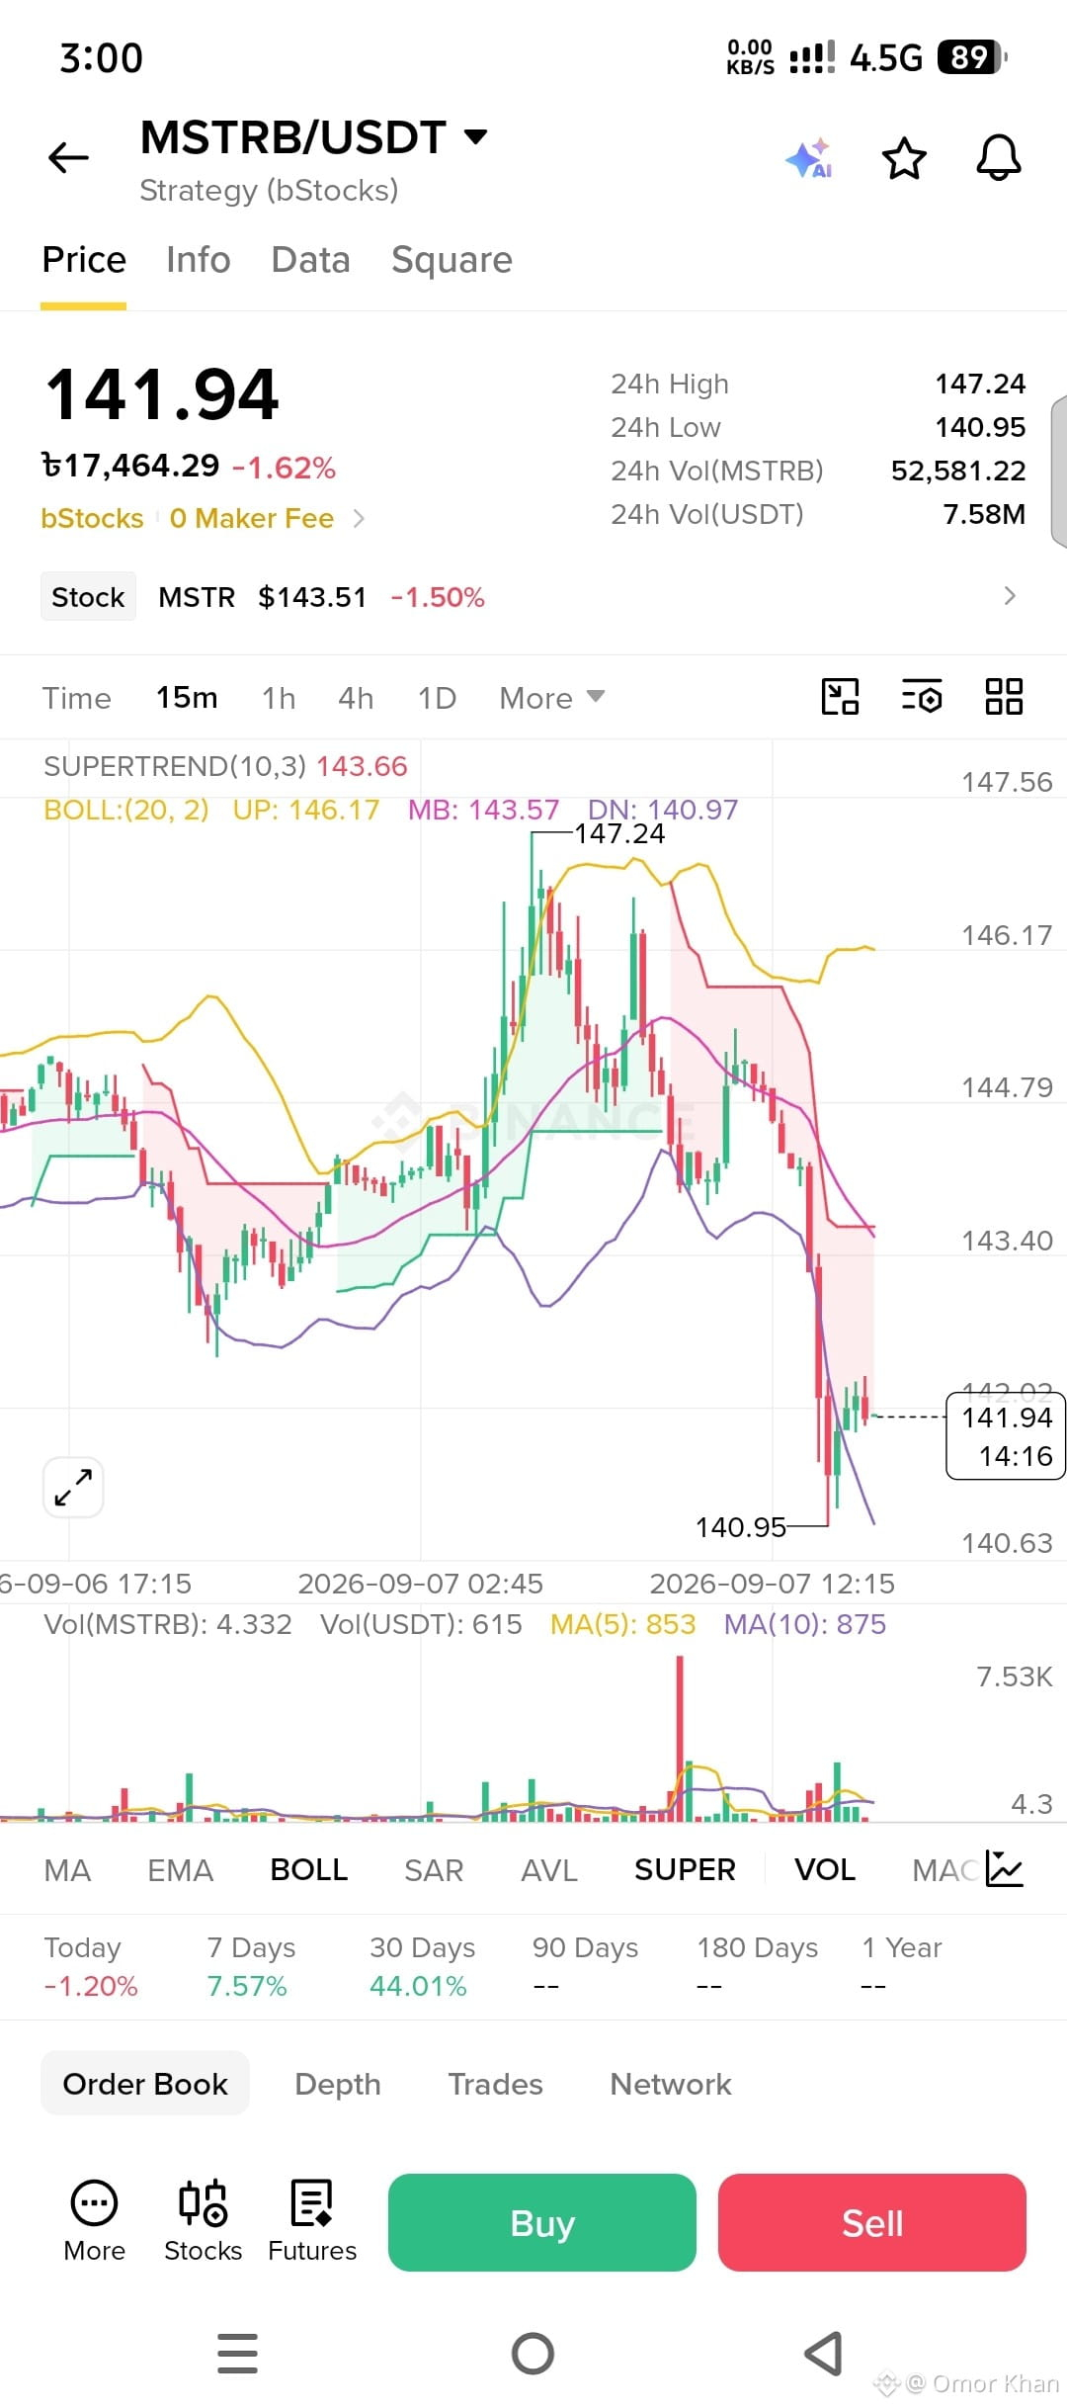This screenshot has height=2408, width=1067.
Task: Tap the back arrow icon
Action: [x=68, y=157]
